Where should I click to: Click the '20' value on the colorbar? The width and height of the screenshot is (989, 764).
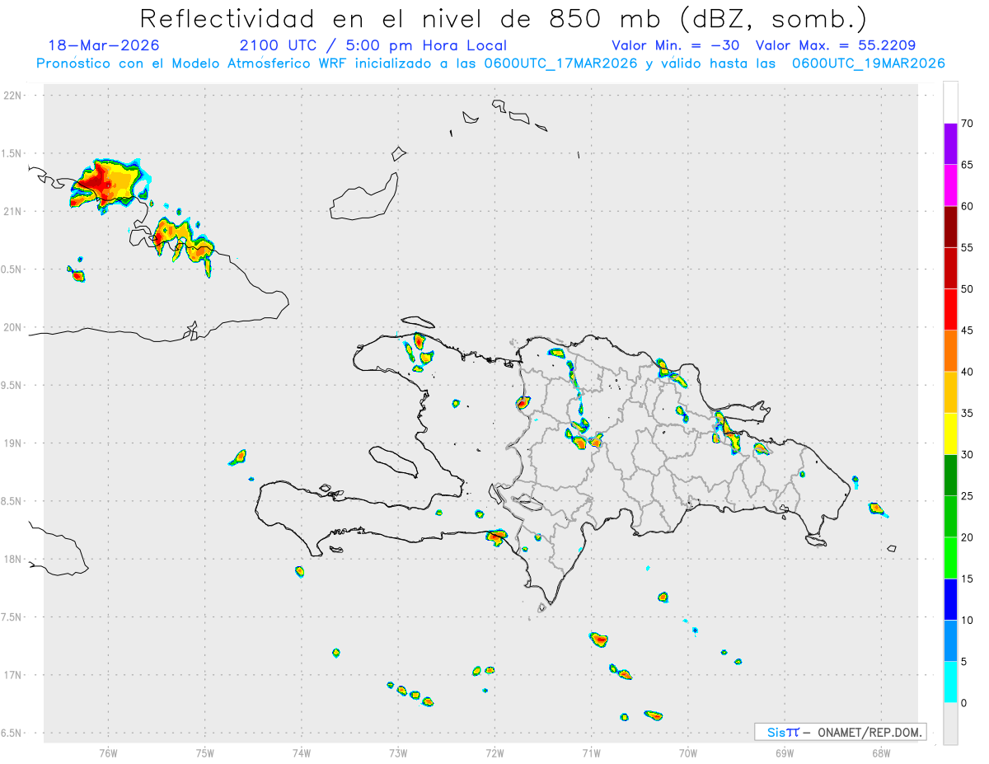(967, 537)
